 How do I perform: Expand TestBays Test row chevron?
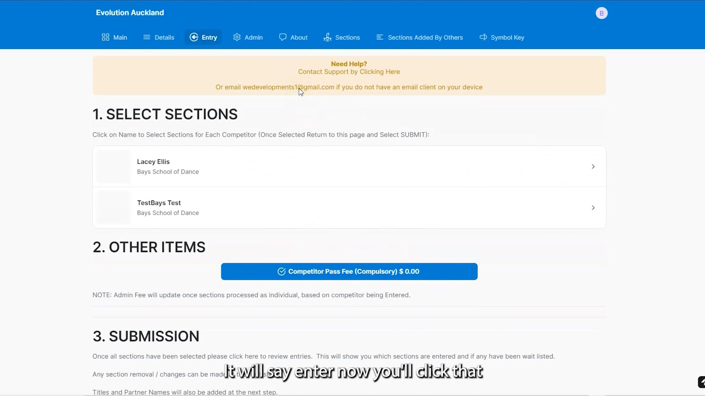click(x=593, y=208)
